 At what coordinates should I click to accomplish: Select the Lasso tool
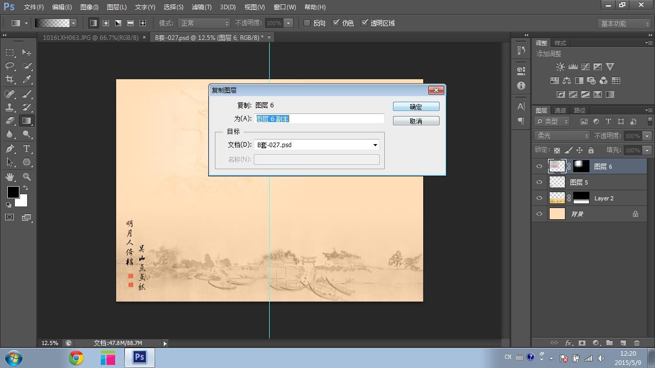pos(10,66)
